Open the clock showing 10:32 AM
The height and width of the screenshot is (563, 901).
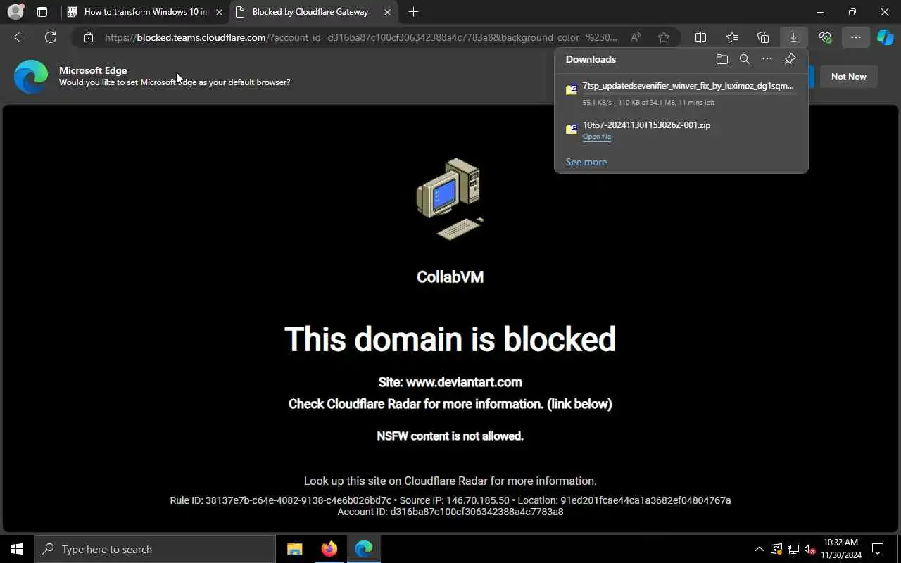[841, 549]
